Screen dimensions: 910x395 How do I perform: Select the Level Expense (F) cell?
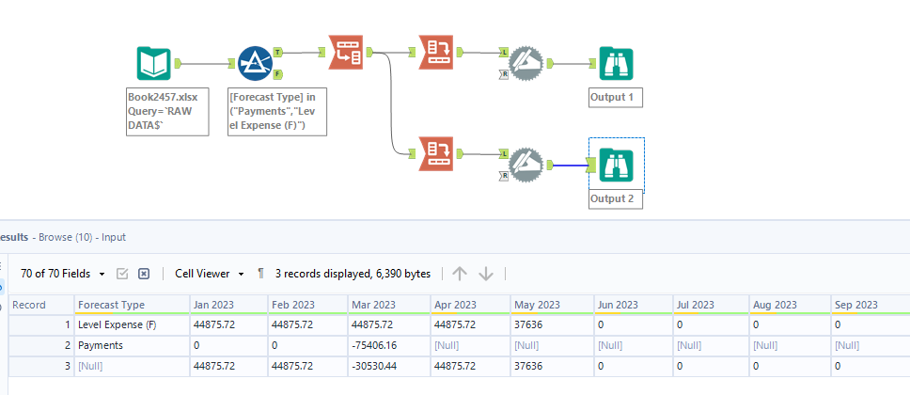click(118, 324)
